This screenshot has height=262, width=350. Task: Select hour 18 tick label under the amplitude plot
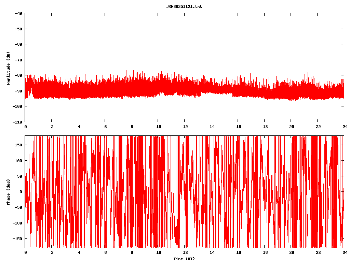tap(264, 127)
